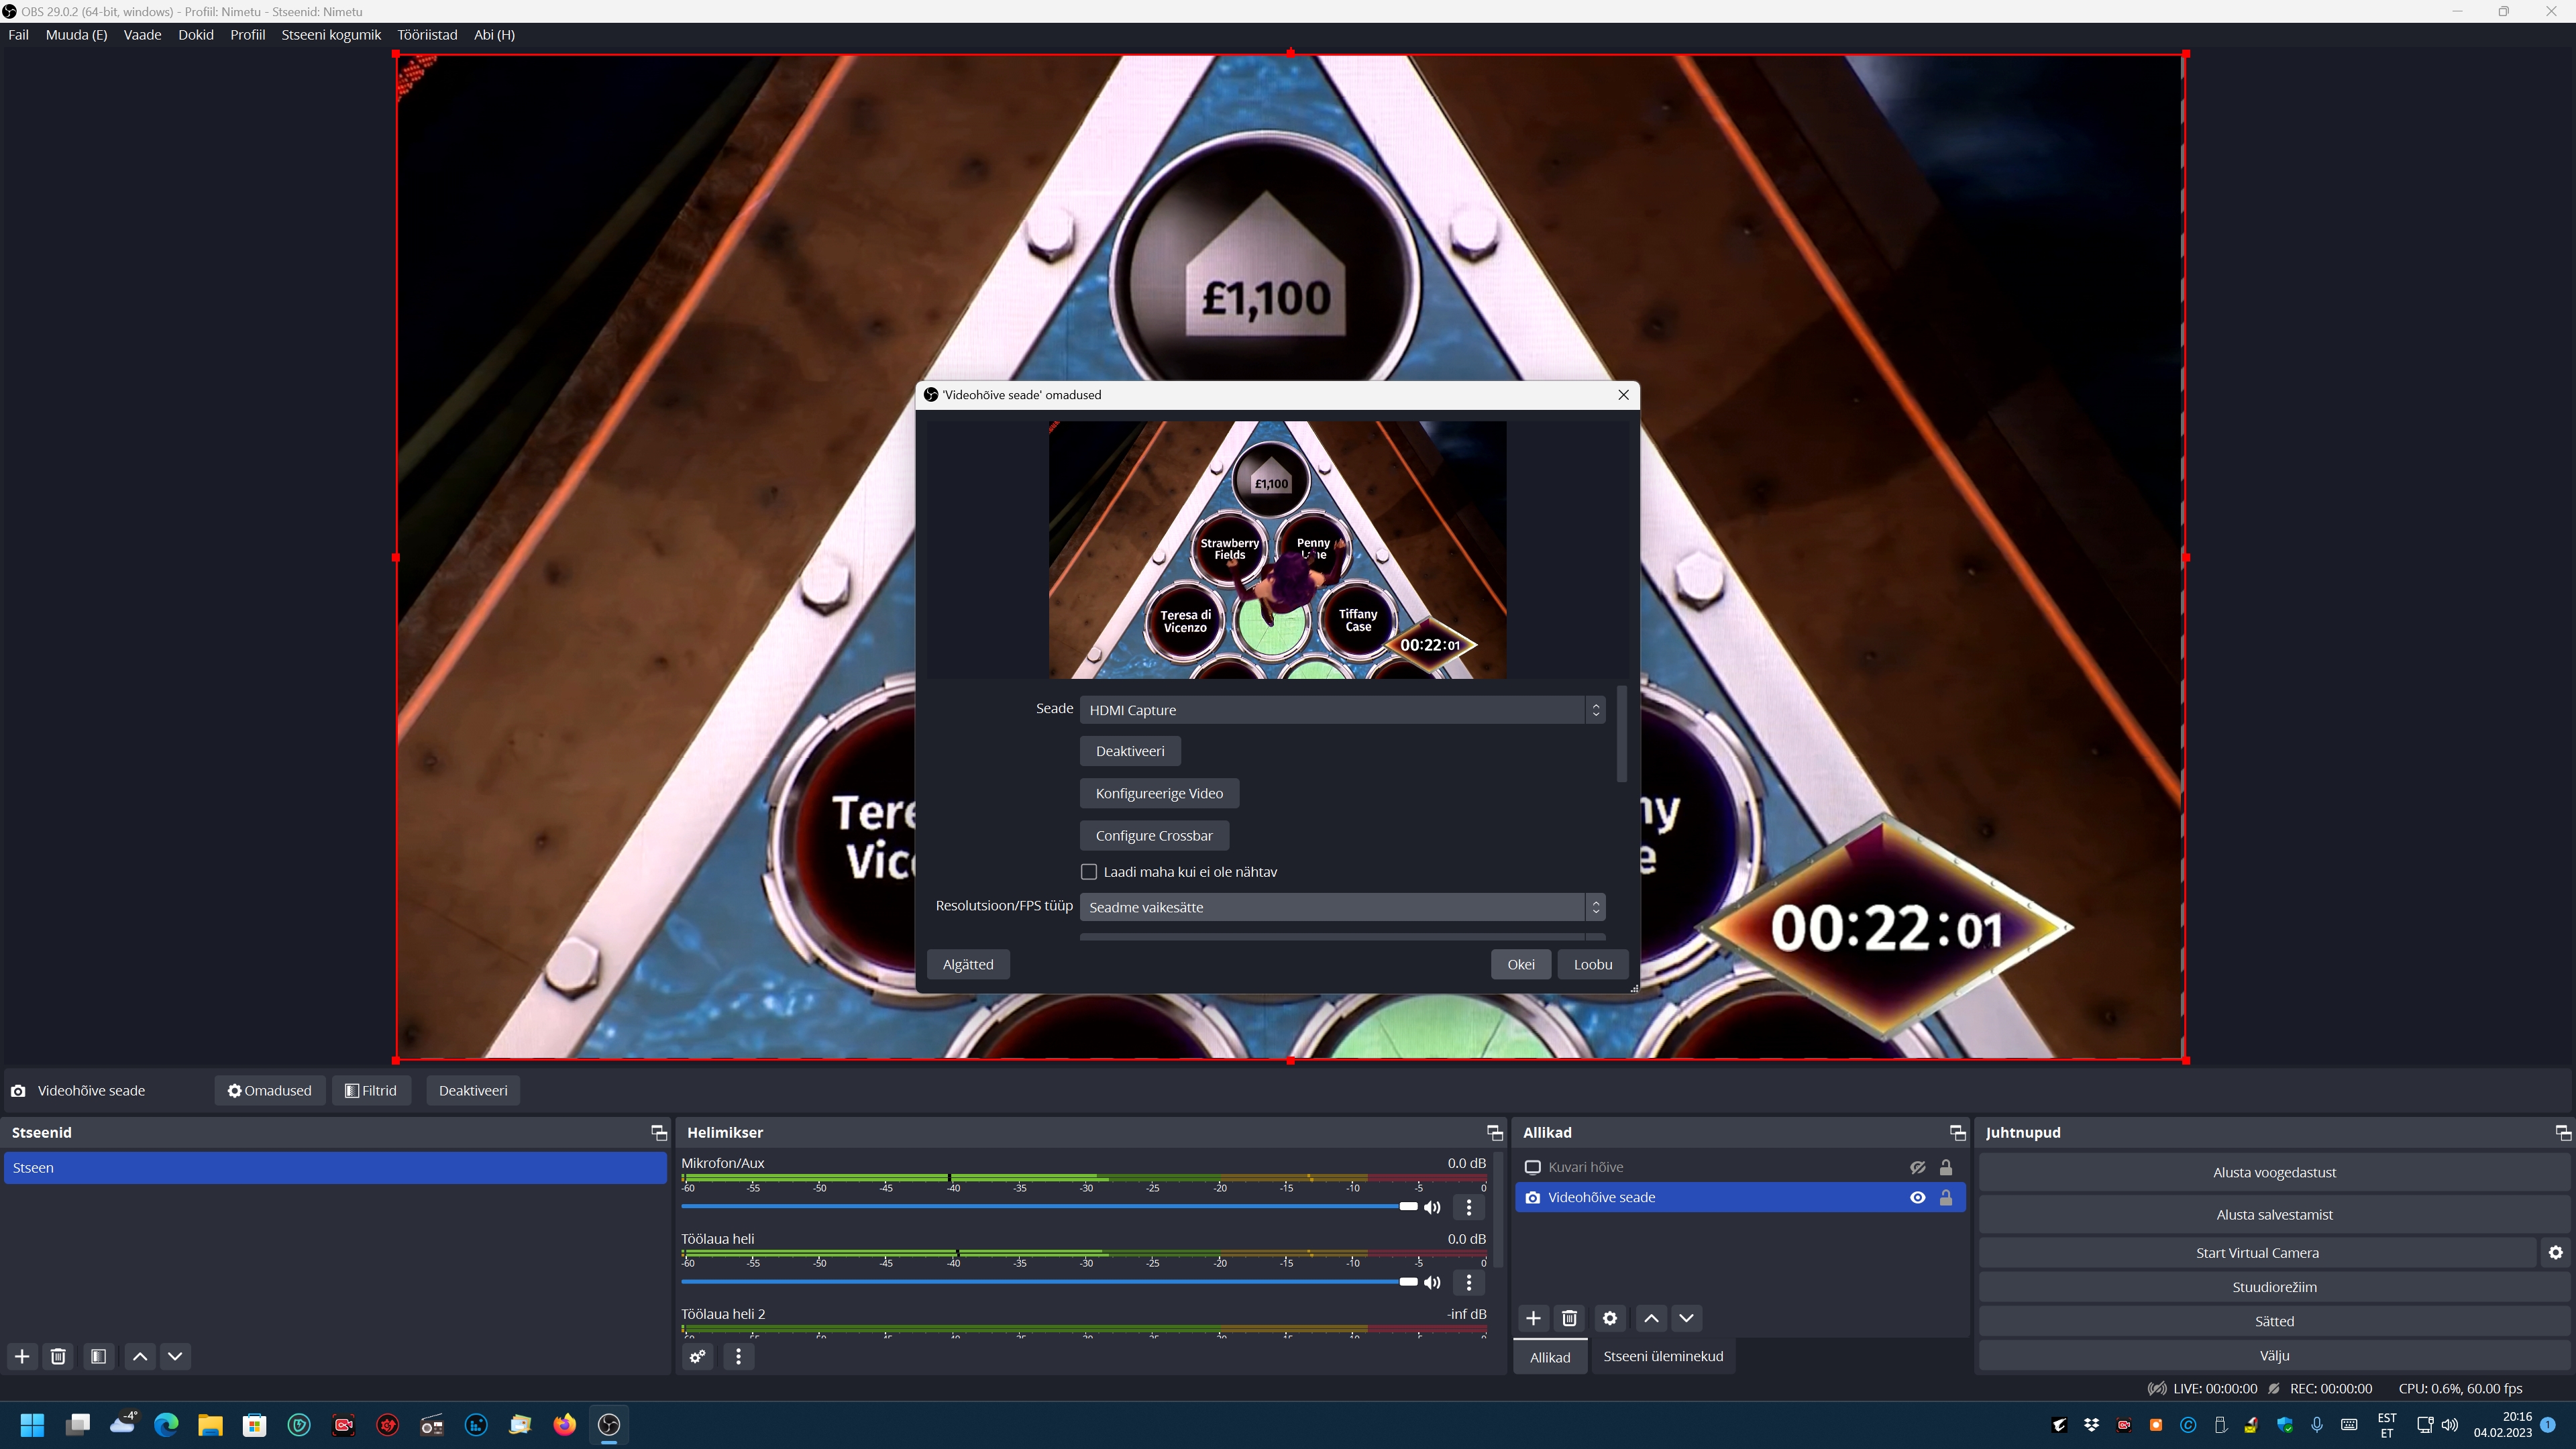Delete the selected scene with trash icon
Screen dimensions: 2576x1449
58,1356
